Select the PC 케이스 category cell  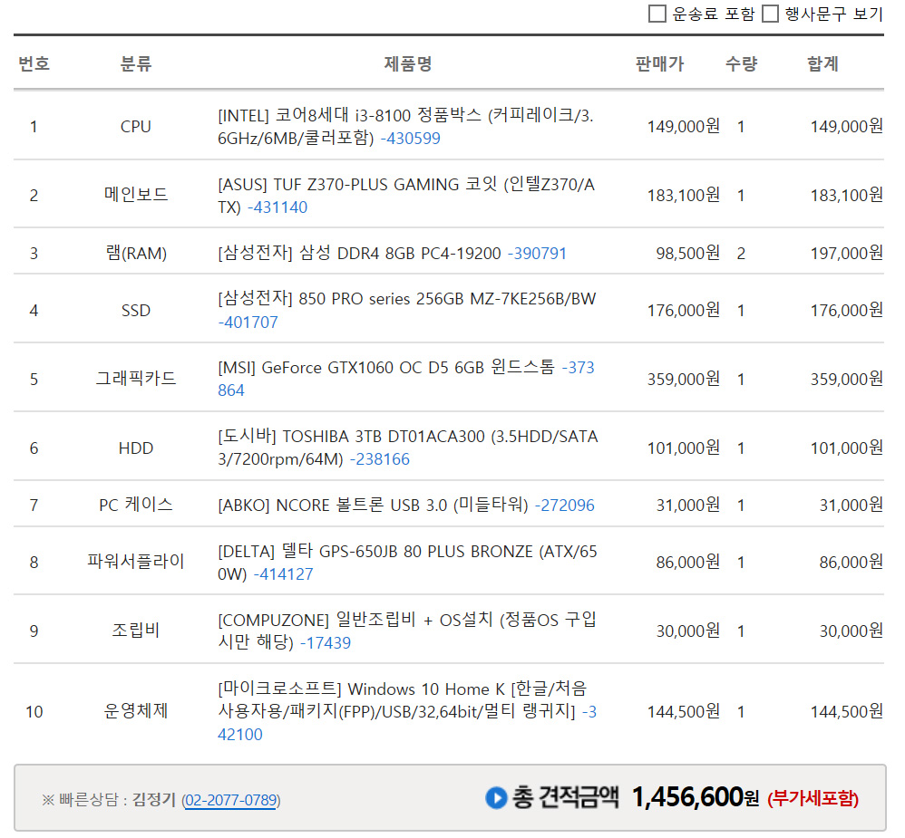pyautogui.click(x=136, y=506)
